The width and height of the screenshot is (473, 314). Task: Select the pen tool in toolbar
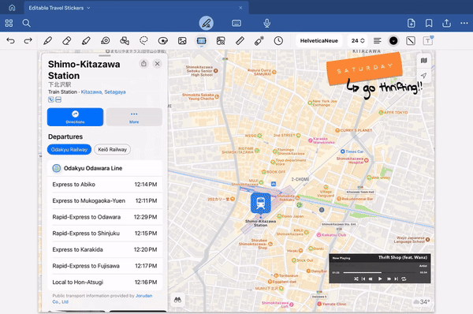click(x=47, y=41)
